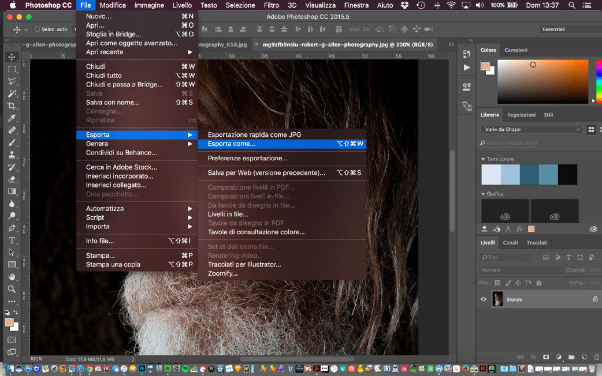Select the Blur tool
Viewport: 602px width, 376px height.
[x=12, y=204]
